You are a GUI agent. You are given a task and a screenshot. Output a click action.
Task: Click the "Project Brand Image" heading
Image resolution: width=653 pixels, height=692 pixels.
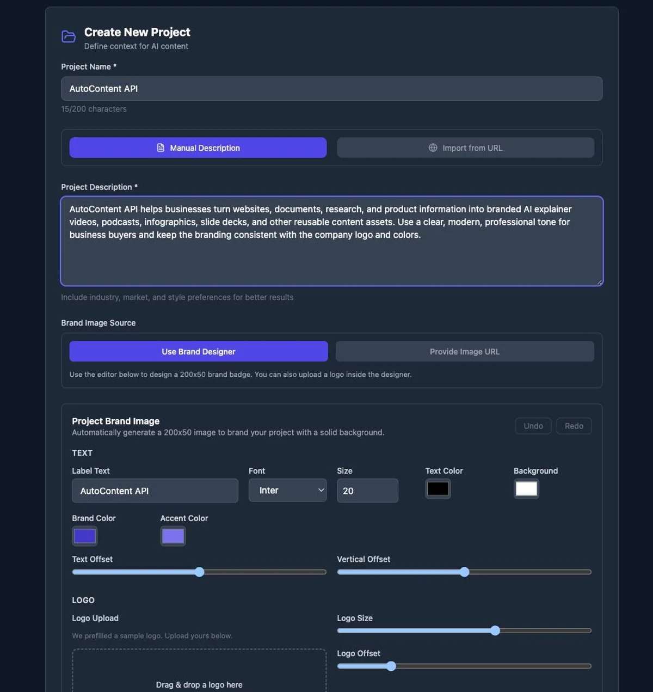[x=116, y=421]
